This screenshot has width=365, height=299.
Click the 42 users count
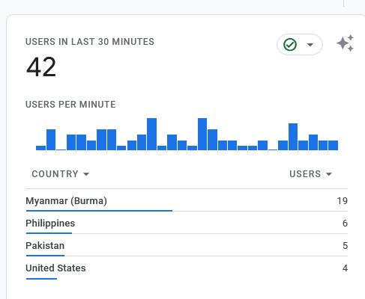click(x=41, y=67)
